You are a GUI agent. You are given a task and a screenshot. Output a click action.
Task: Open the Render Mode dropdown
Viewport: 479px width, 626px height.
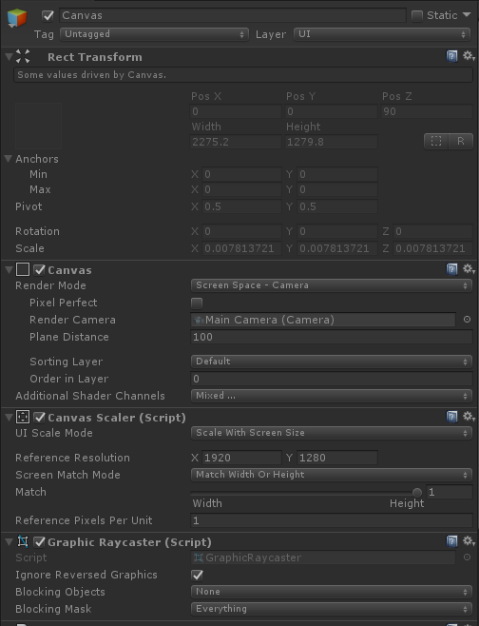coord(332,285)
